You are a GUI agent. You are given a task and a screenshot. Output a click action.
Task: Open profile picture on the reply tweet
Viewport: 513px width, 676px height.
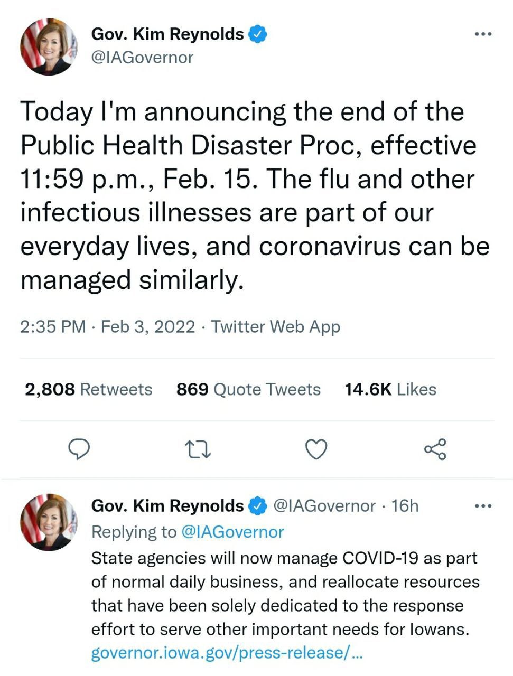pos(49,522)
